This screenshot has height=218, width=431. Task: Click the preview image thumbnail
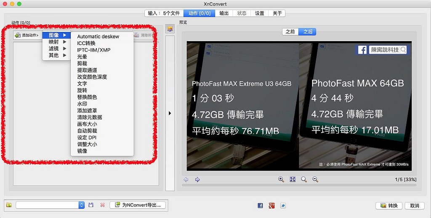(299, 106)
